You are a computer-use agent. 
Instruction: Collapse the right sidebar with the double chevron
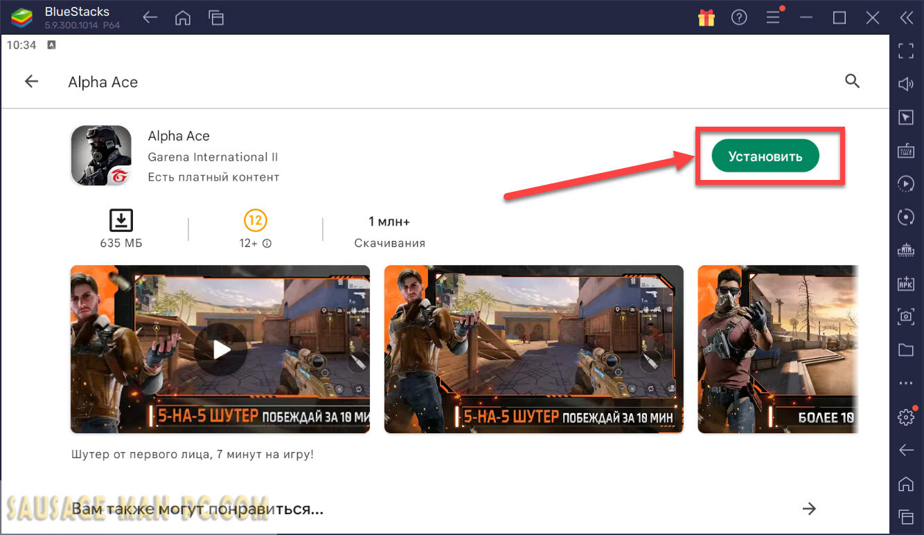(x=906, y=18)
